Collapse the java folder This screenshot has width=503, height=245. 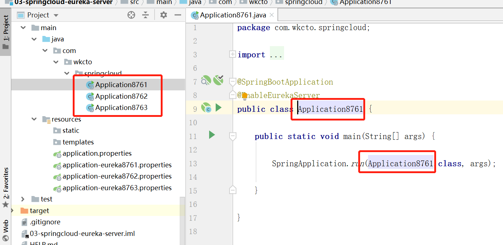[34, 39]
